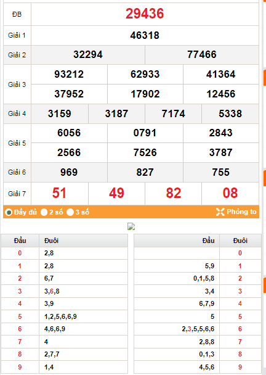Click Giải 5 number 6056
This screenshot has width=266, height=375.
[x=69, y=133]
